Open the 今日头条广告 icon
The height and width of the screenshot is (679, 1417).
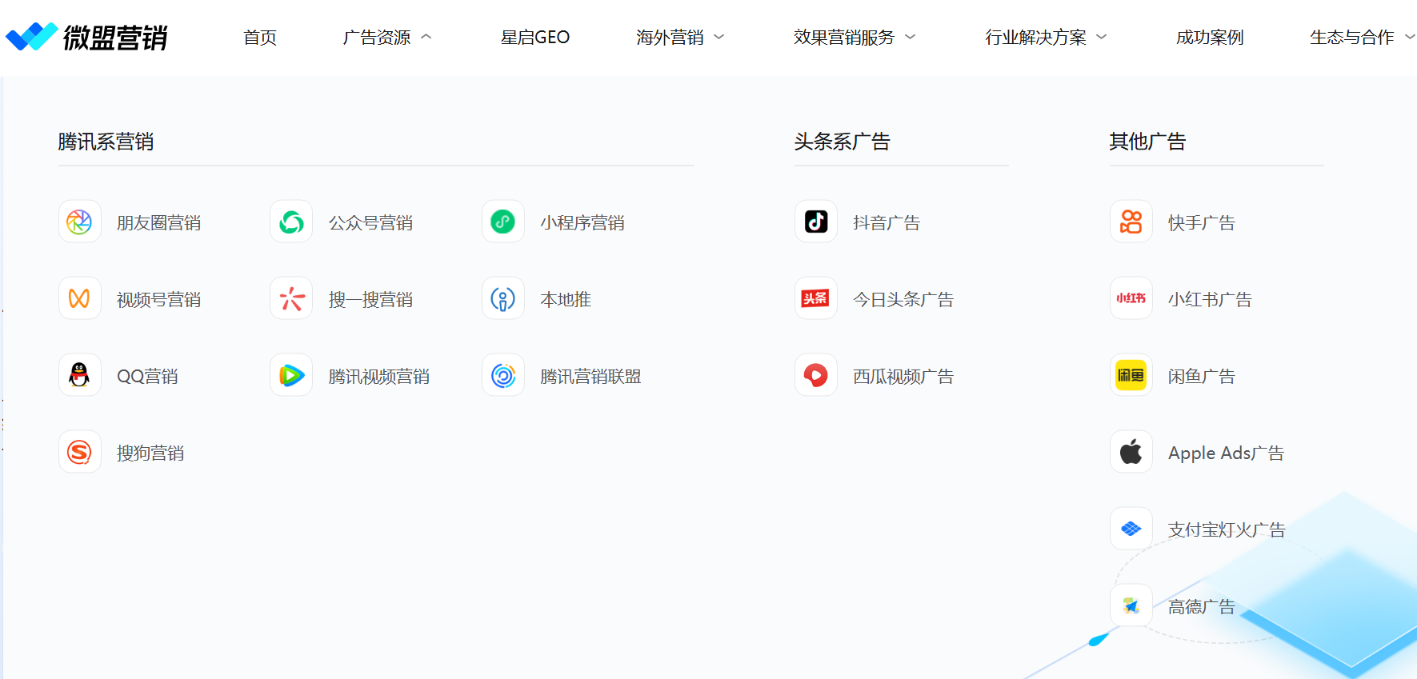pyautogui.click(x=816, y=298)
